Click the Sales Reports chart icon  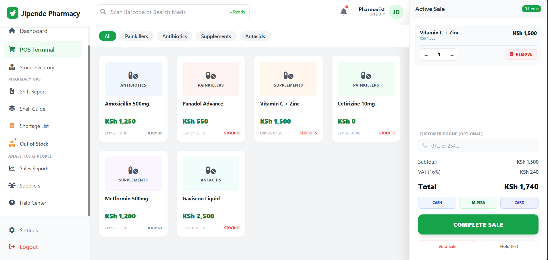click(12, 168)
